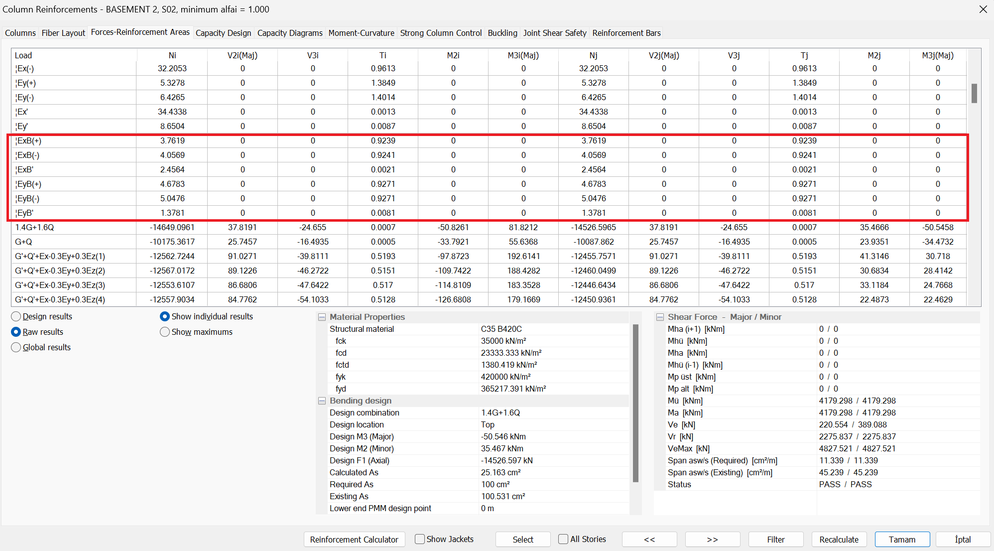The image size is (994, 551).
Task: Open the Moment-Curvature tab
Action: tap(361, 33)
